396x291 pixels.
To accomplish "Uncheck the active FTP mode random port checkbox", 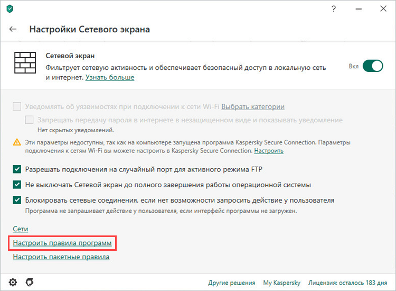I will pos(17,169).
